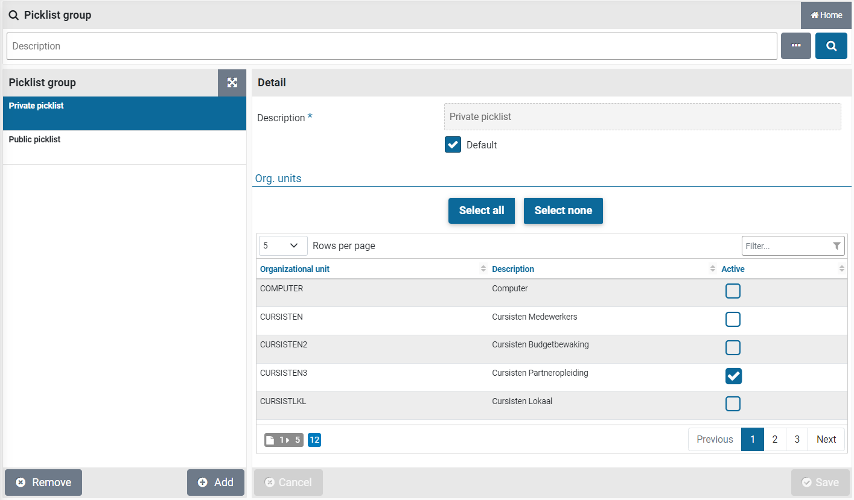Jump to page 3 of results
854x500 pixels.
797,439
